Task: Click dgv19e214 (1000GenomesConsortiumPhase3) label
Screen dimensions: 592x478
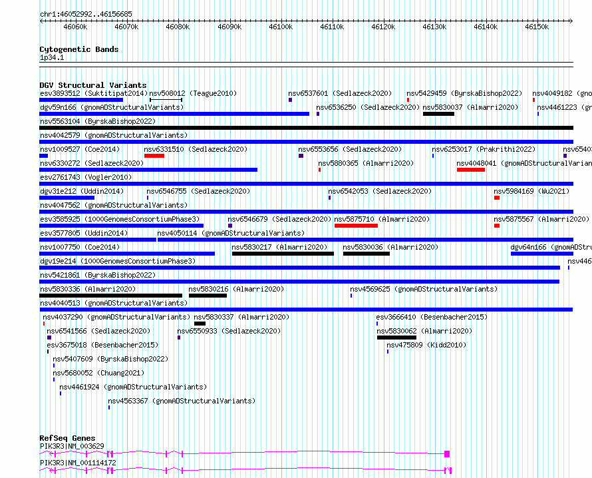Action: point(118,261)
